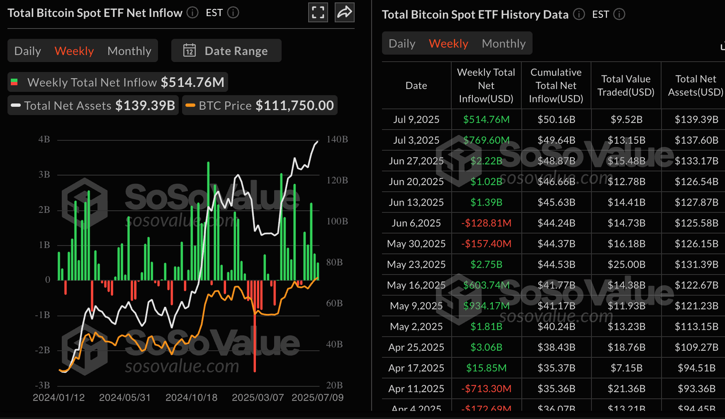
Task: Select Daily tab in history table
Action: point(402,43)
